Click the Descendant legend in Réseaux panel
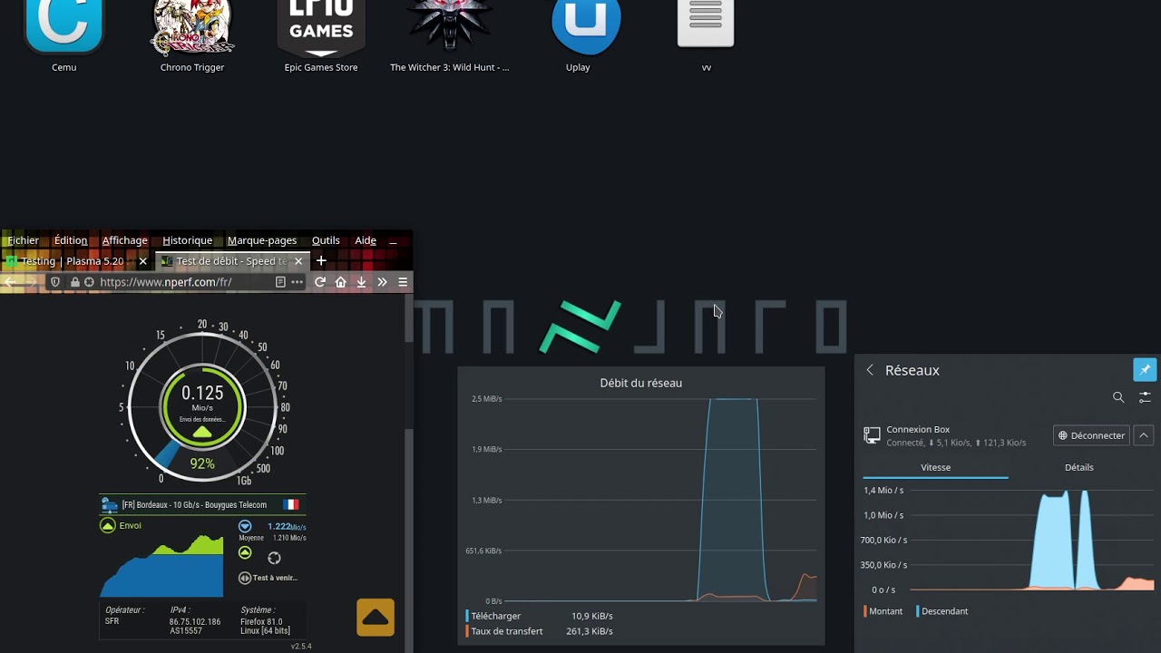 coord(942,611)
